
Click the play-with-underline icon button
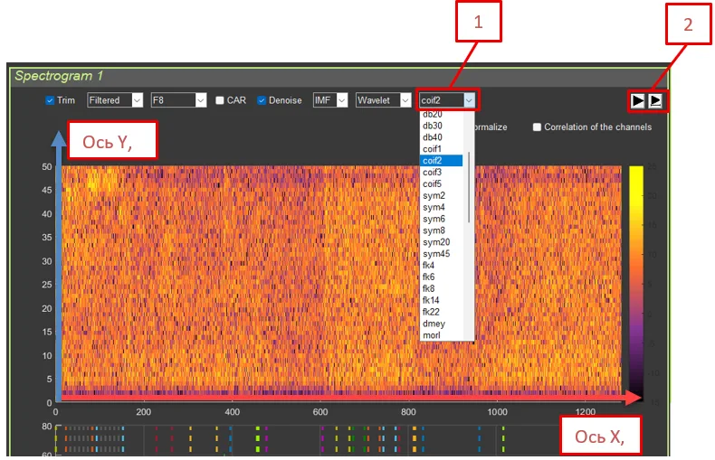(656, 100)
